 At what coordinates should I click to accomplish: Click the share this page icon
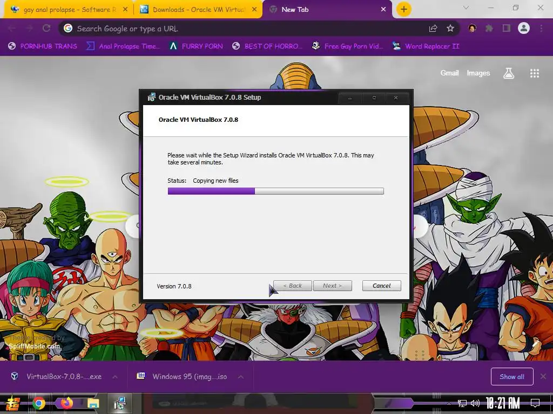tap(433, 29)
